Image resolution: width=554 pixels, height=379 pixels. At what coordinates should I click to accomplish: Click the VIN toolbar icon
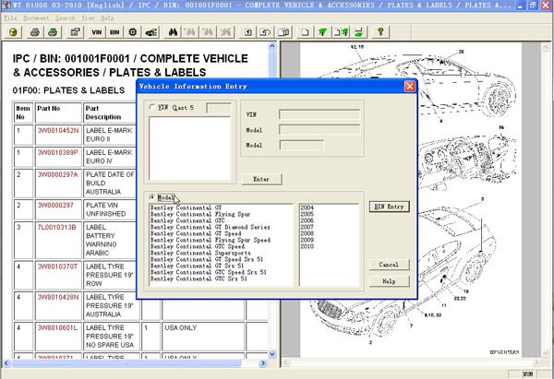coord(97,32)
